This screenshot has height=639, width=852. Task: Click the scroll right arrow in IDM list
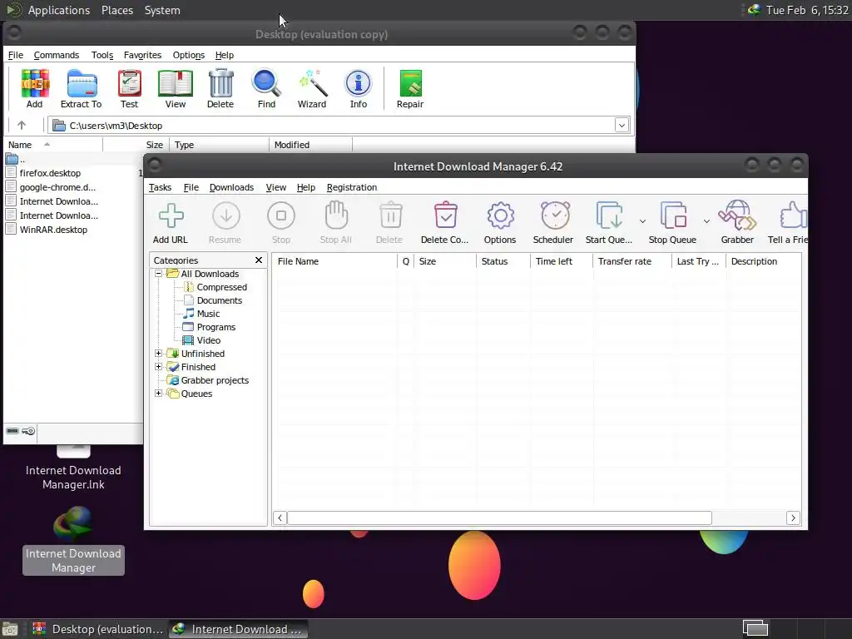coord(793,518)
